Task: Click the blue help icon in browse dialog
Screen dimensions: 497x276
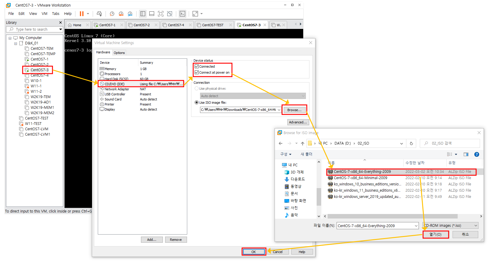Action: pyautogui.click(x=477, y=154)
